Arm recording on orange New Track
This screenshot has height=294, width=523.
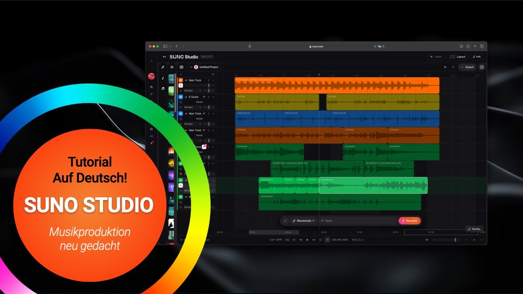[x=181, y=91]
